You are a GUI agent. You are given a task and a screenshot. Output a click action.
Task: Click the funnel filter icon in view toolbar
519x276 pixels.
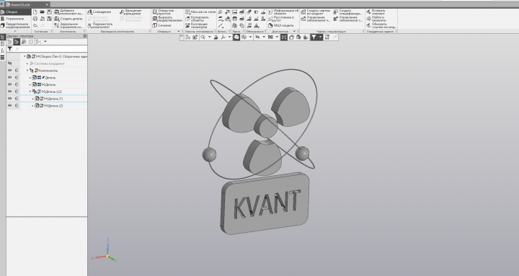[x=314, y=37]
